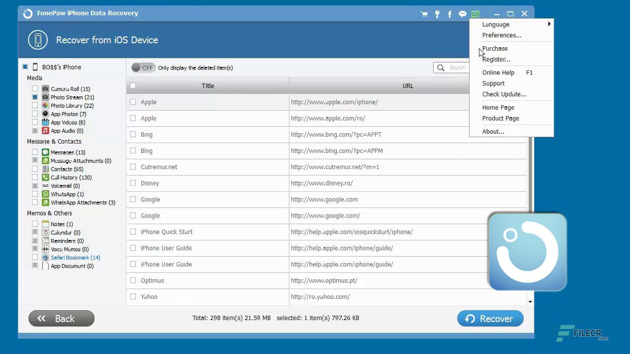Viewport: 630px width, 354px height.
Task: Open the green menu icon dropdown
Action: click(475, 14)
